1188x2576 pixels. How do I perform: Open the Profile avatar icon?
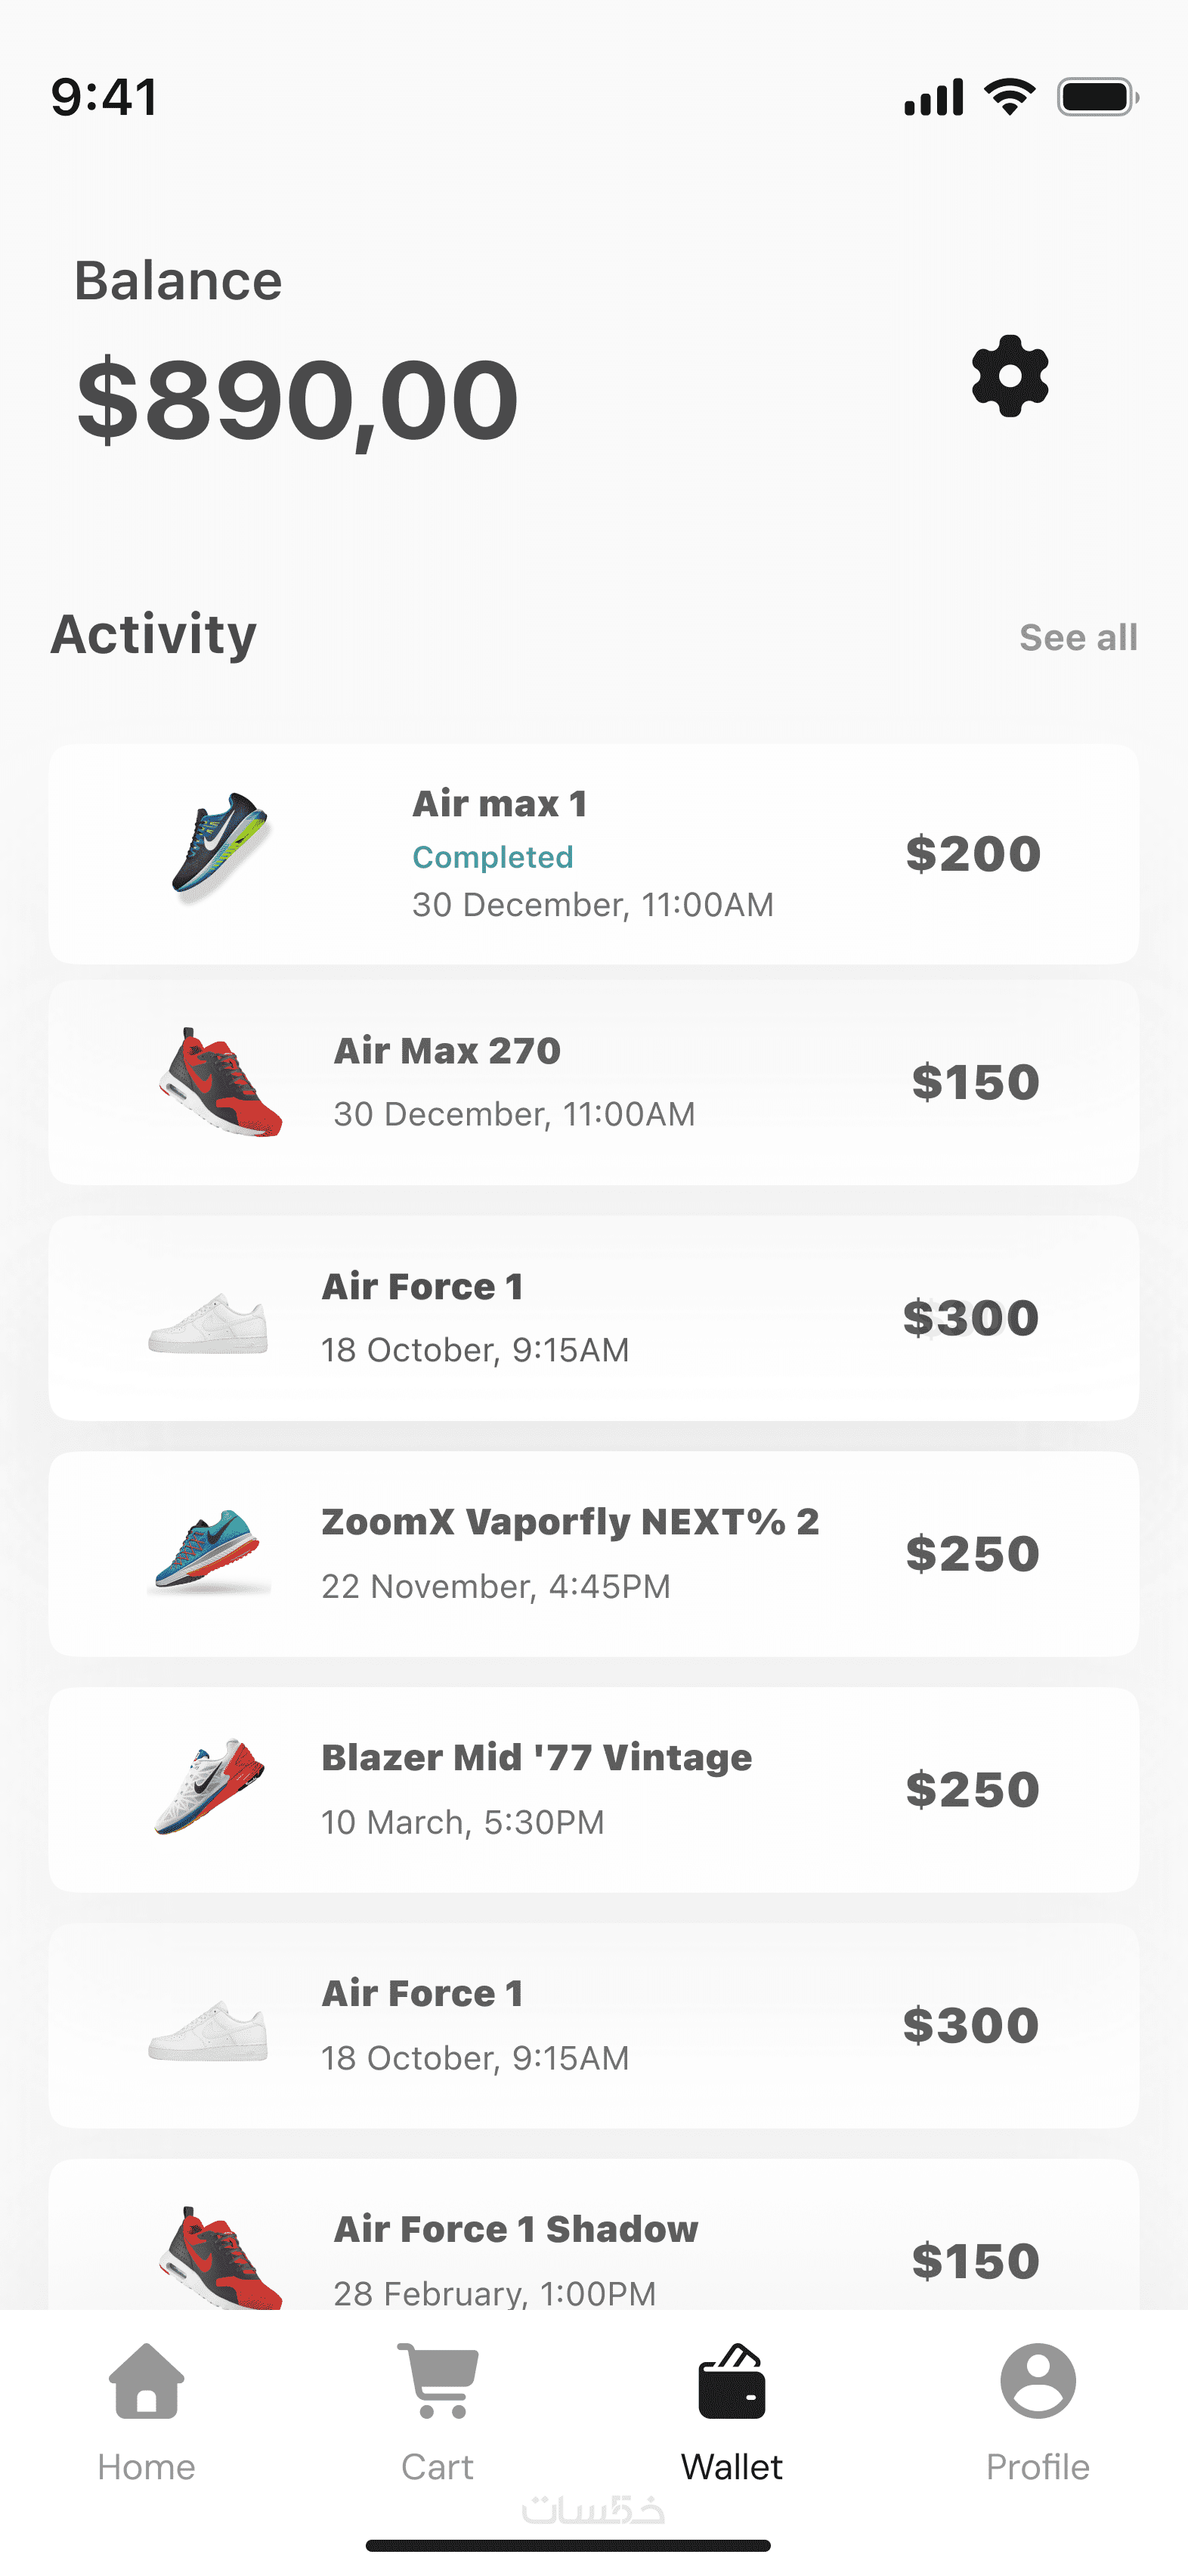1037,2381
